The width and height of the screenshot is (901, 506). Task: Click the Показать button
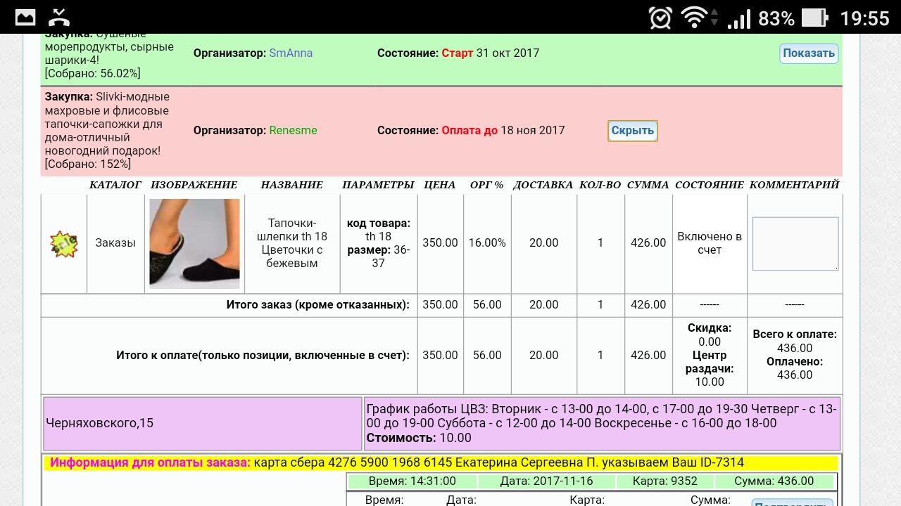809,53
